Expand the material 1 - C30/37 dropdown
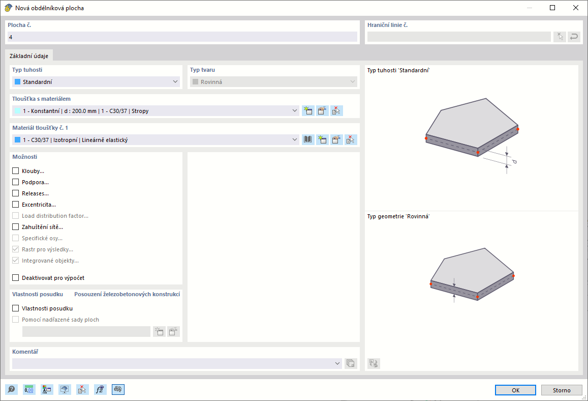 pyautogui.click(x=295, y=139)
